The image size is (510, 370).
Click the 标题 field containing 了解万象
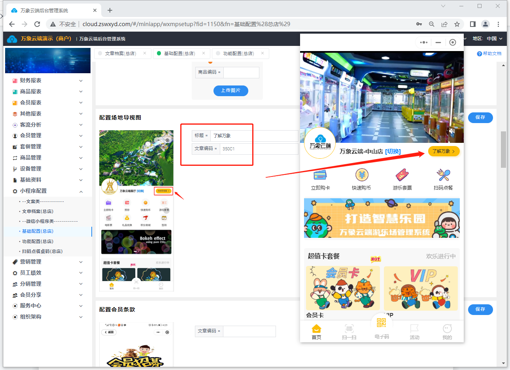point(254,136)
